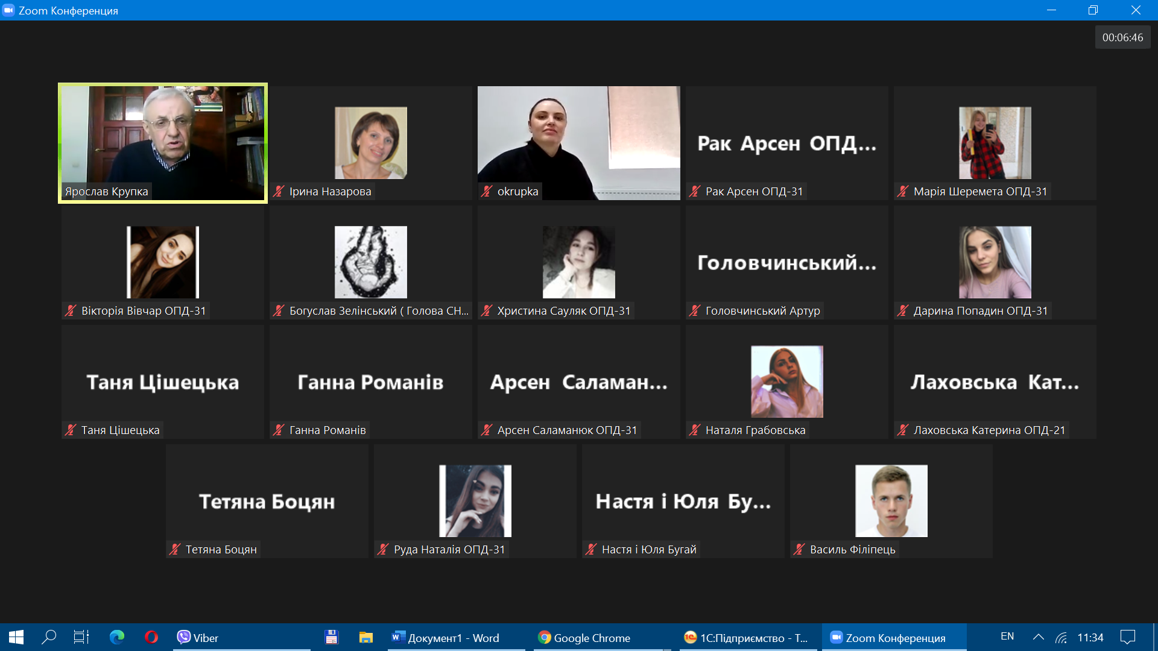Switch to Google Chrome taskbar window
The height and width of the screenshot is (651, 1158).
click(x=602, y=637)
